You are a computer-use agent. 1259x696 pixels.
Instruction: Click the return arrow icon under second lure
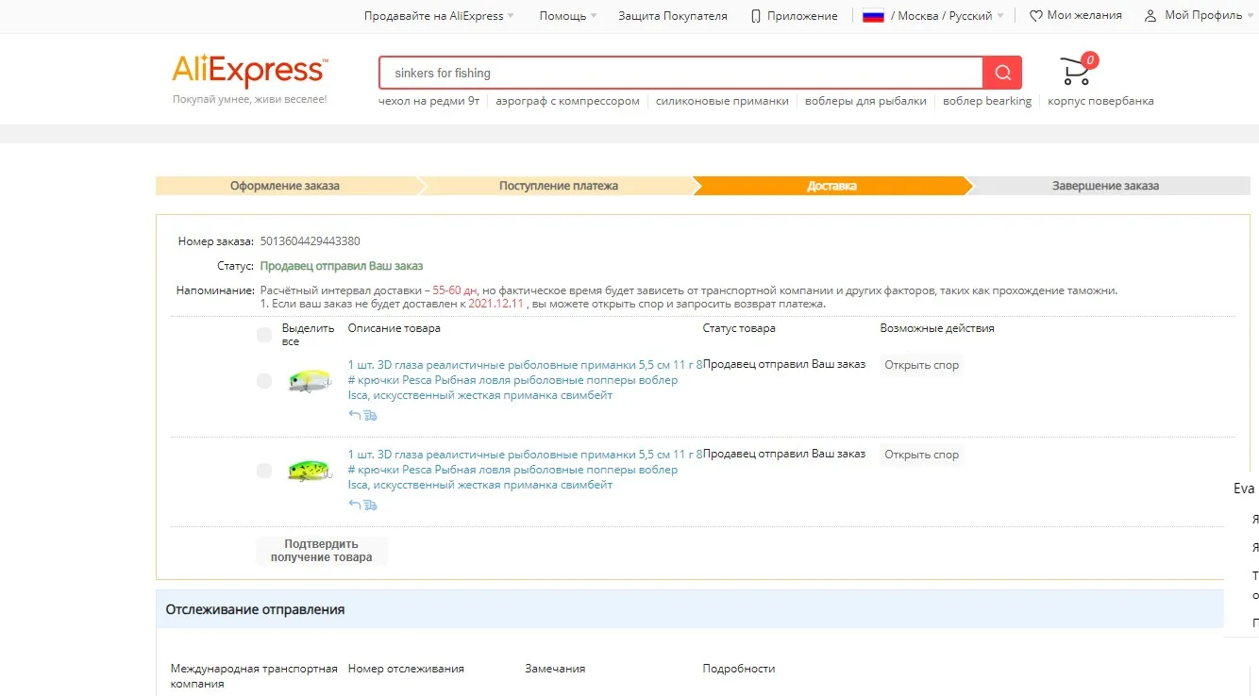[355, 505]
